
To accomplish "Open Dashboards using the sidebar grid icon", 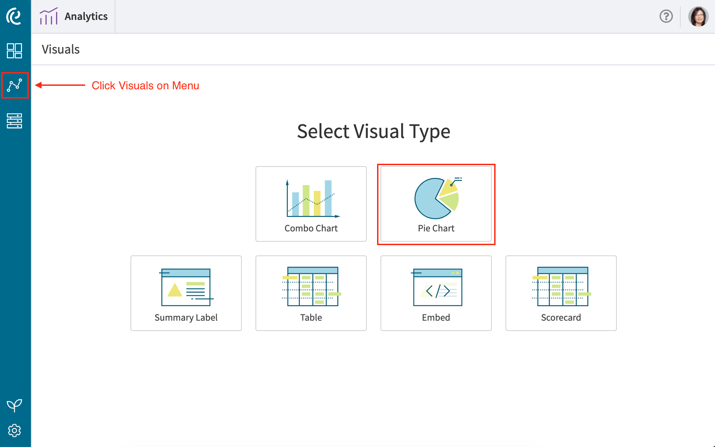I will 15,51.
